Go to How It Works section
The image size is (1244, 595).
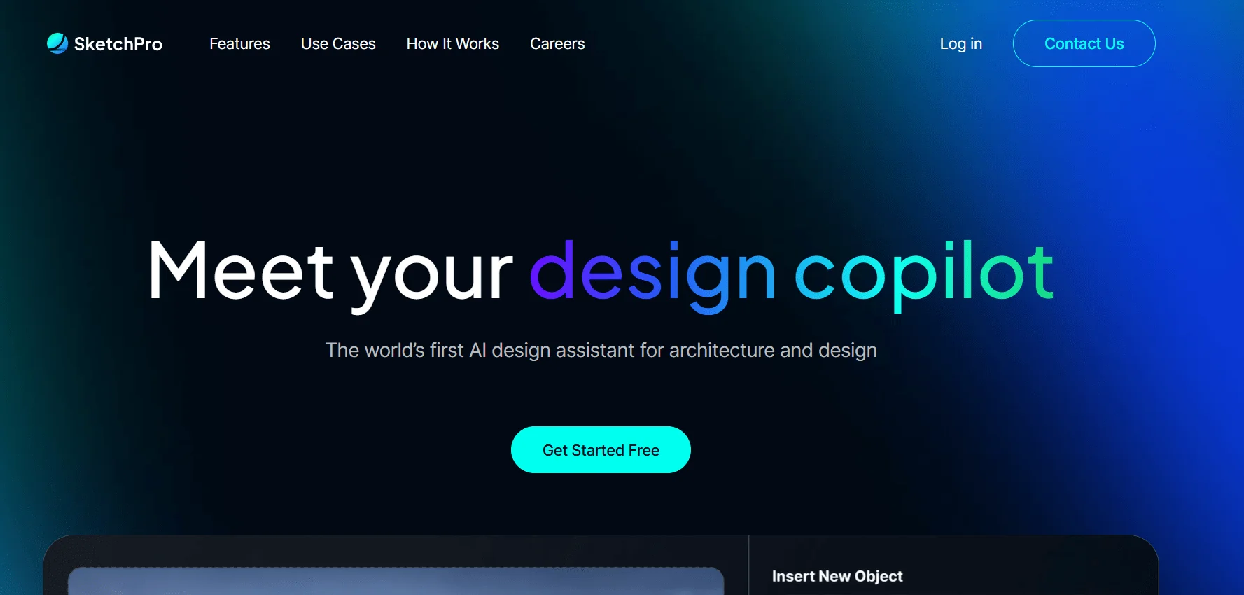(x=453, y=43)
